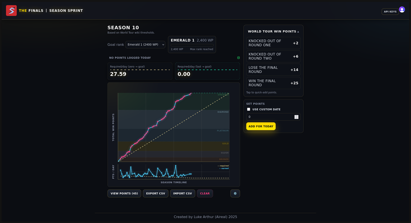Click the 0.00 required/day value
Screen dimensions: 411x223
pos(184,74)
